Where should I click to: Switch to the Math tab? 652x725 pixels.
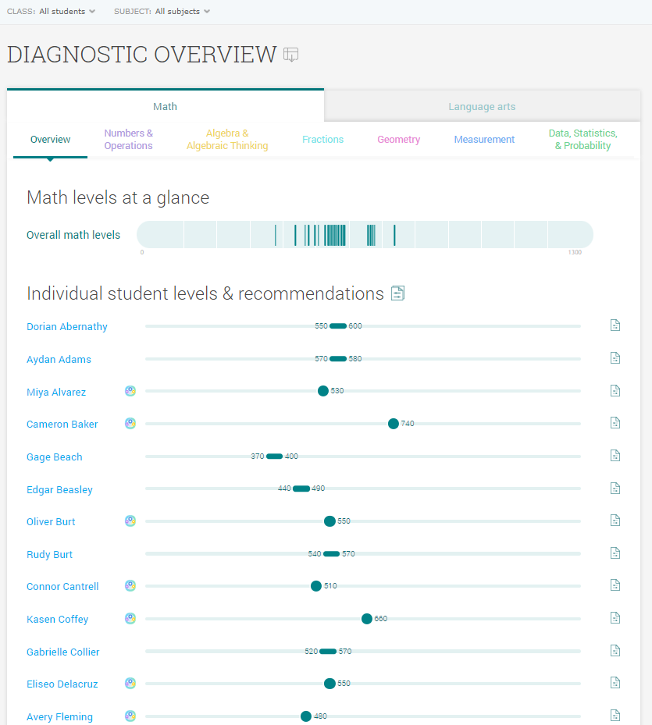coord(166,106)
